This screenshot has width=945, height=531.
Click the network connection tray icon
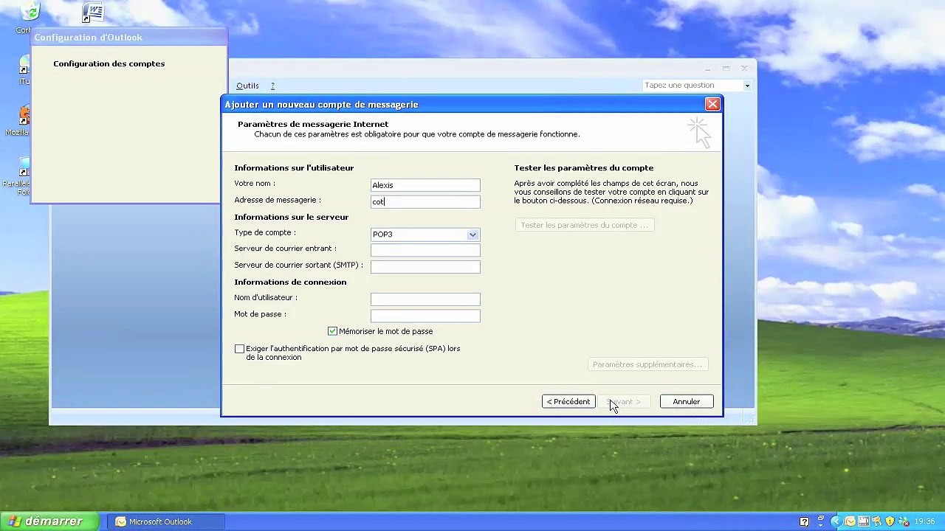click(x=902, y=521)
